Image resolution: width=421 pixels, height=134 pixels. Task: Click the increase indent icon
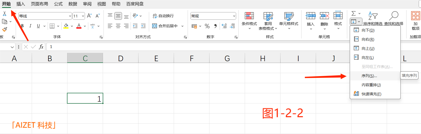(x=143, y=26)
